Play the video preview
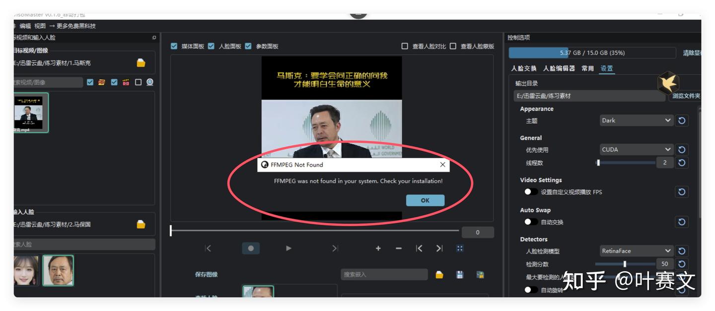Screen dimensions: 715x311 pos(288,249)
